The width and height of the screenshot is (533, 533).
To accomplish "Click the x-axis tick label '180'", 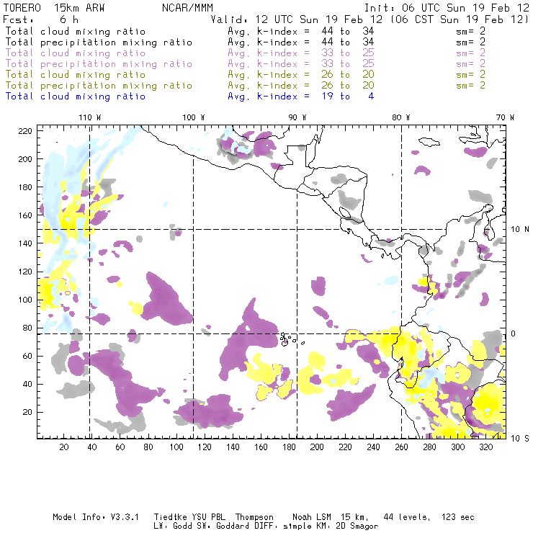I will [289, 447].
